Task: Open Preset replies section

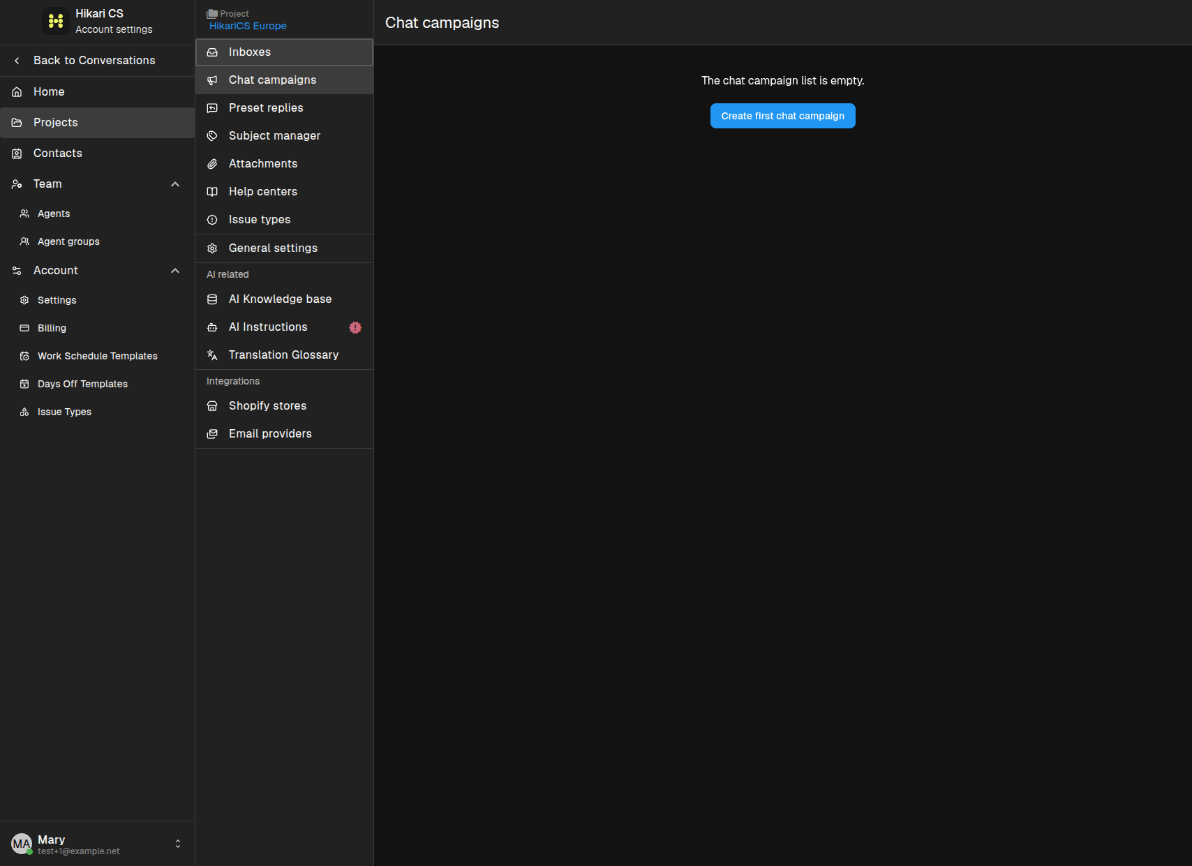Action: coord(284,108)
